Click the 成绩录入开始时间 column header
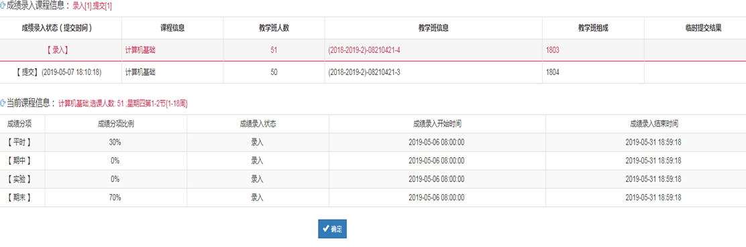This screenshot has width=746, height=247. 437,125
